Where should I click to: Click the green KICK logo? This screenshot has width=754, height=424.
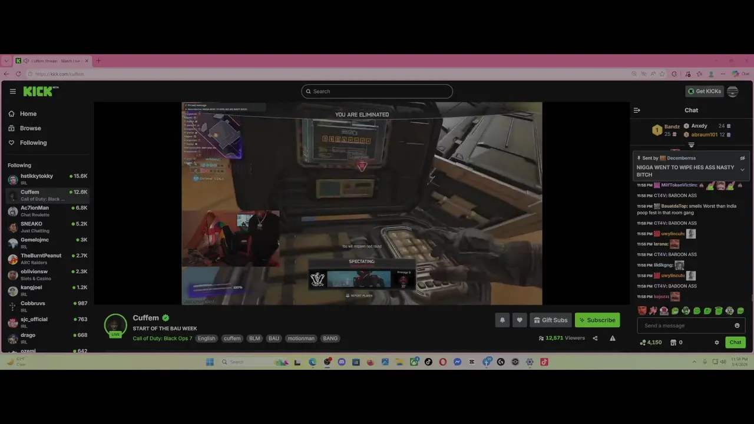(x=41, y=91)
